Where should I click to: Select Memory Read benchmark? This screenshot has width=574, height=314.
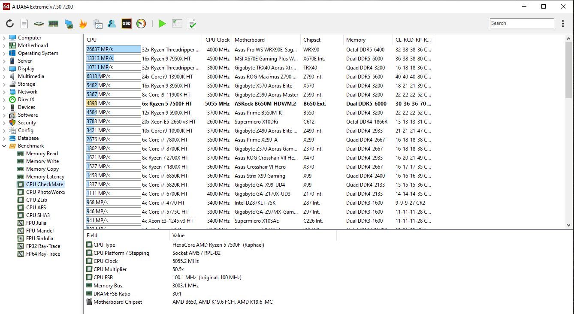(42, 154)
